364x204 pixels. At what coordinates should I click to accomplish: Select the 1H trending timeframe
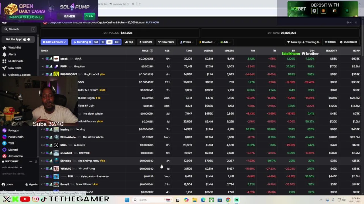[x=103, y=42]
